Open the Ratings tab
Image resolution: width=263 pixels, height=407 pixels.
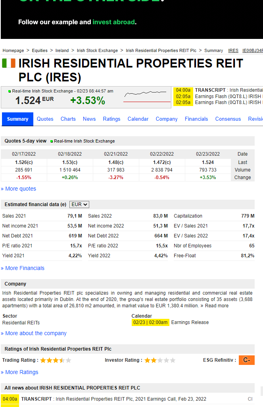point(111,119)
